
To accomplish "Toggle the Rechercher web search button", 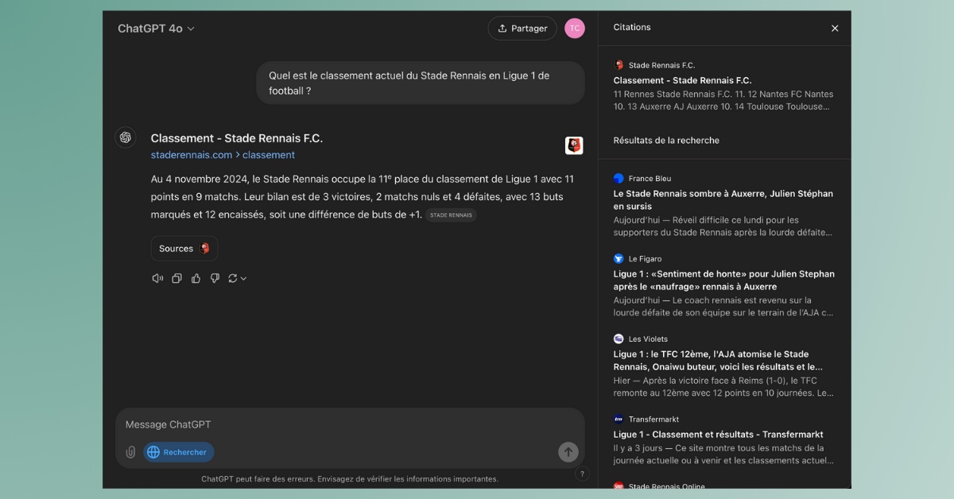I will (178, 452).
